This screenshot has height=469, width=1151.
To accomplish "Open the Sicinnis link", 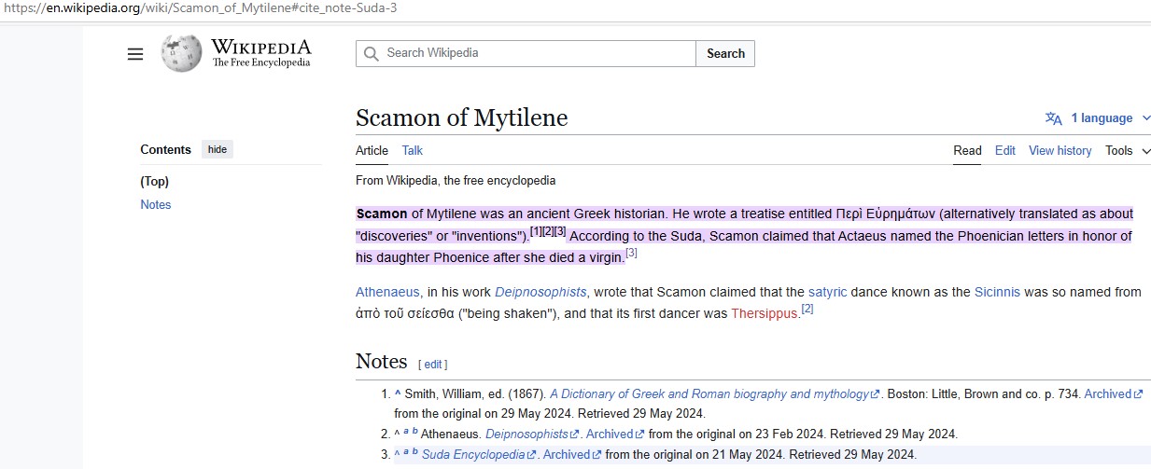I will pos(997,292).
